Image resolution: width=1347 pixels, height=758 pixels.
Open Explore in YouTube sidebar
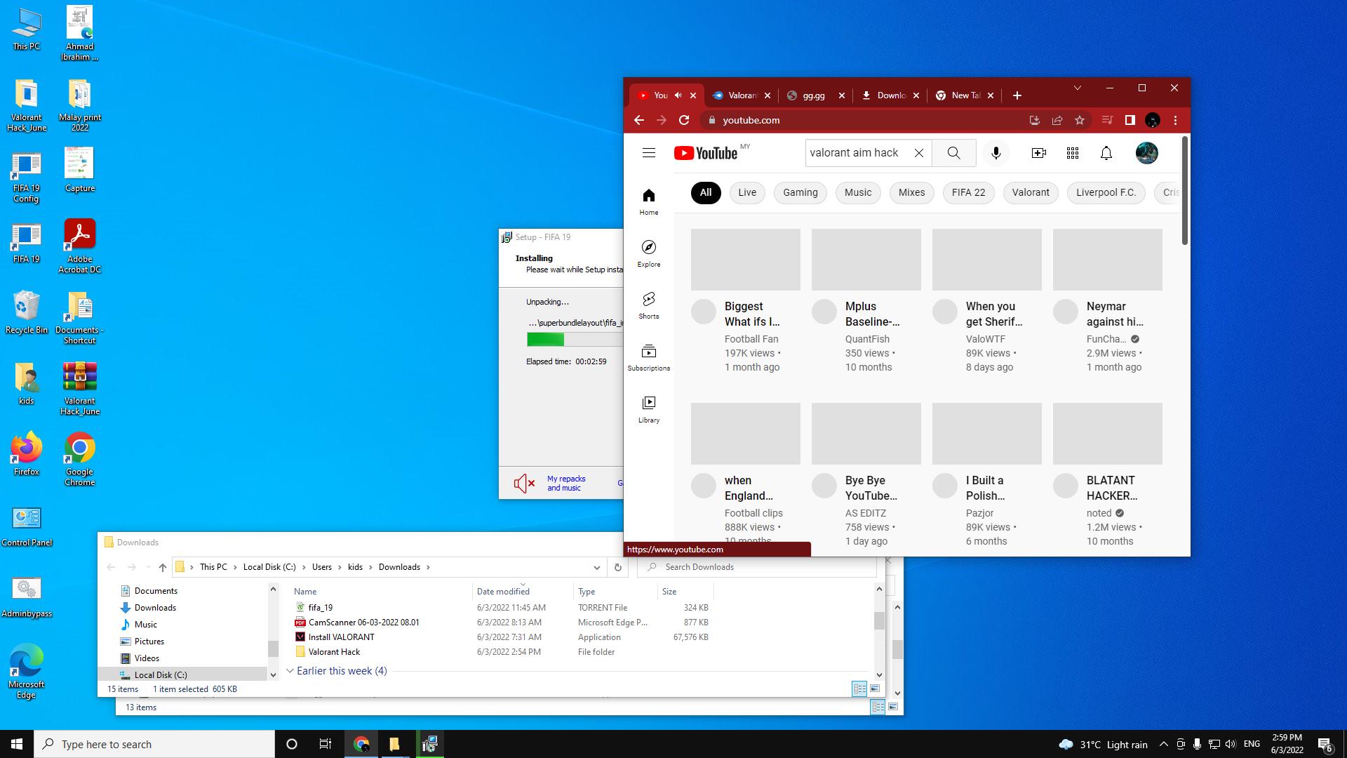point(648,253)
